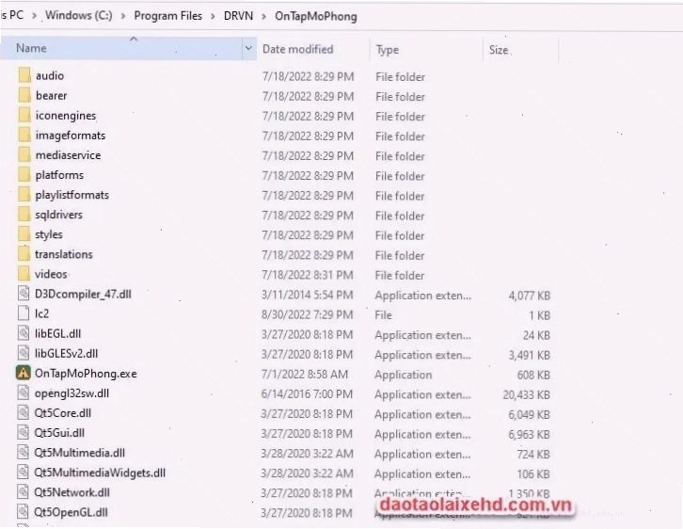Viewport: 683px width, 529px height.
Task: Go to Windows (C:) in the breadcrumb
Action: (x=79, y=16)
